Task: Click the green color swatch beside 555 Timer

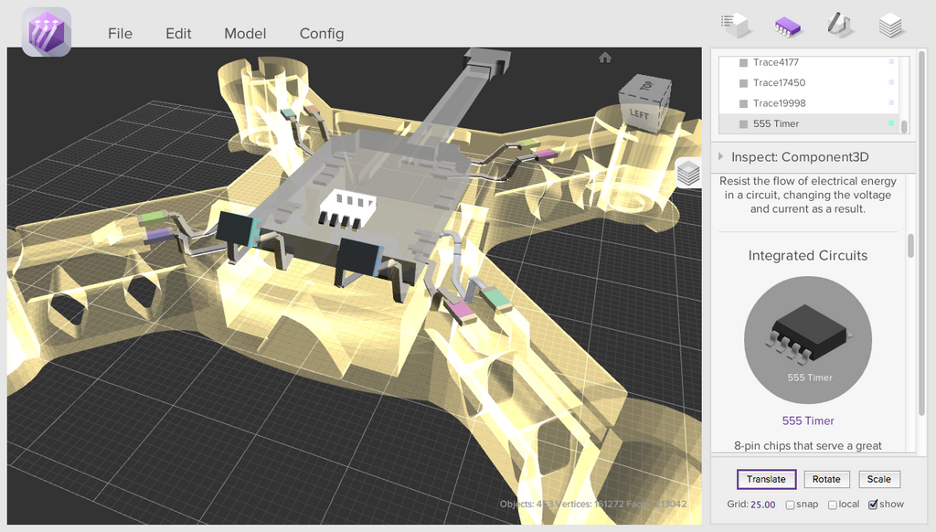Action: click(x=891, y=122)
